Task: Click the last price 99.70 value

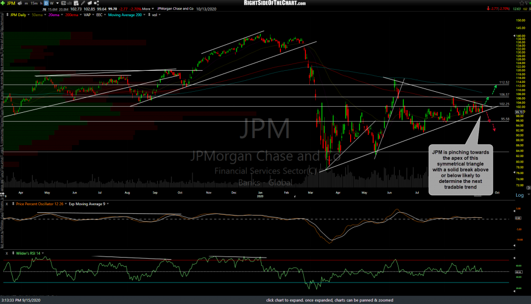Action: click(112, 9)
